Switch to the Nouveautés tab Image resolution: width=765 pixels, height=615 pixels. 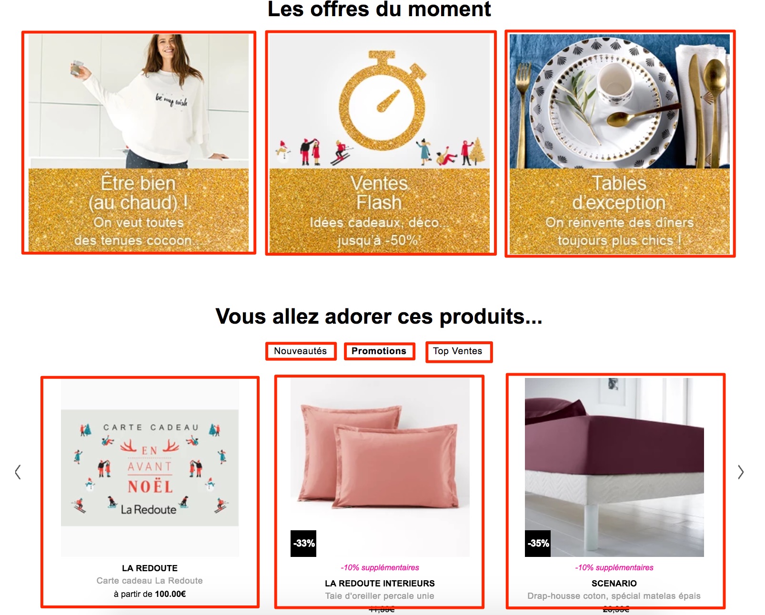coord(301,351)
